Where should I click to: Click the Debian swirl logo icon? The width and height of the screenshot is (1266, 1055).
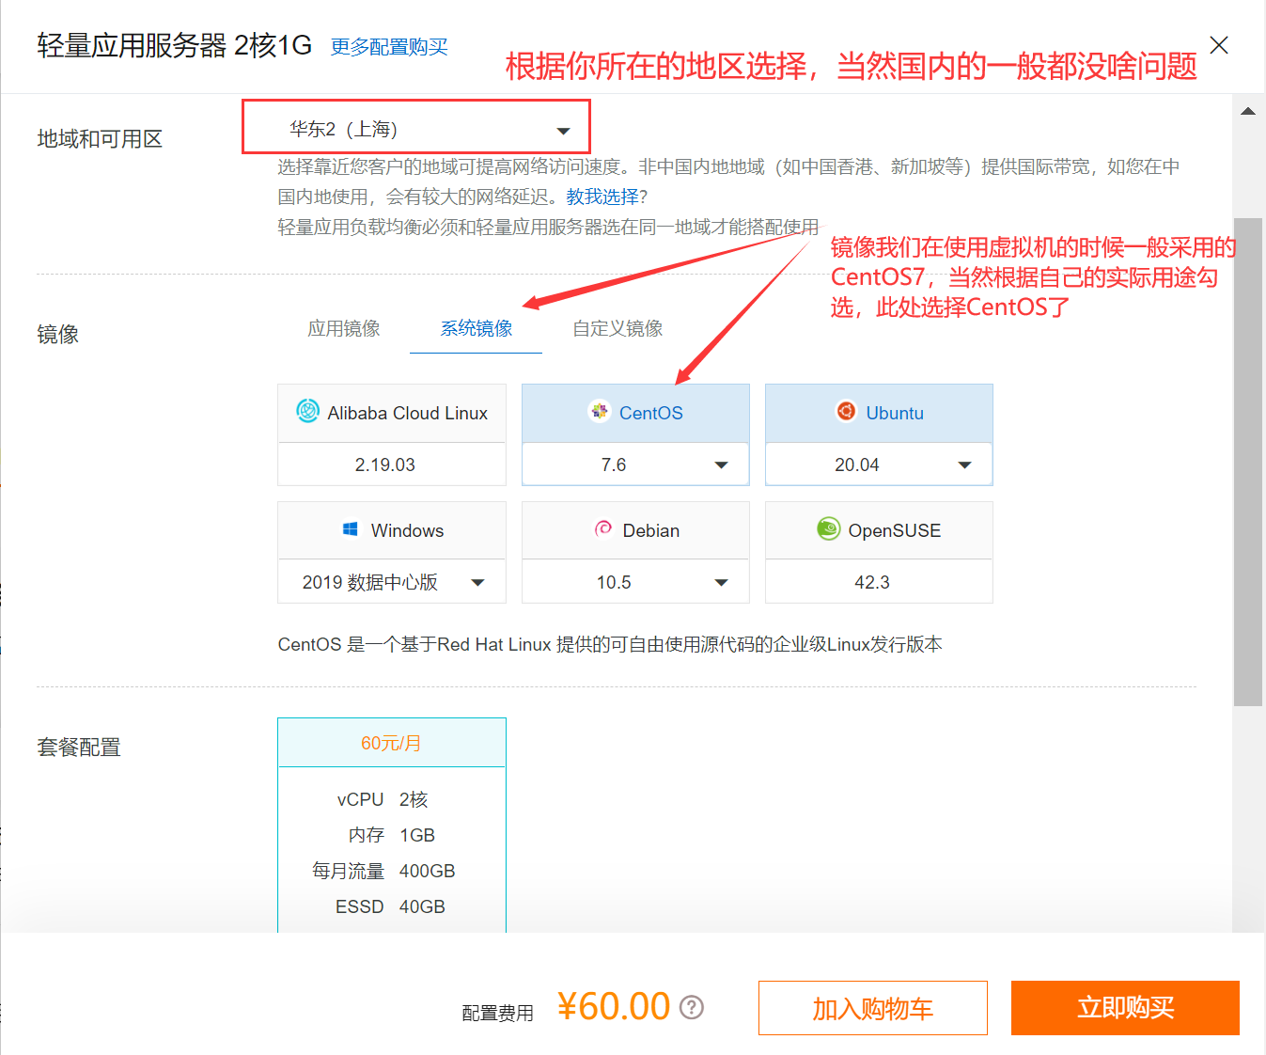pos(603,529)
